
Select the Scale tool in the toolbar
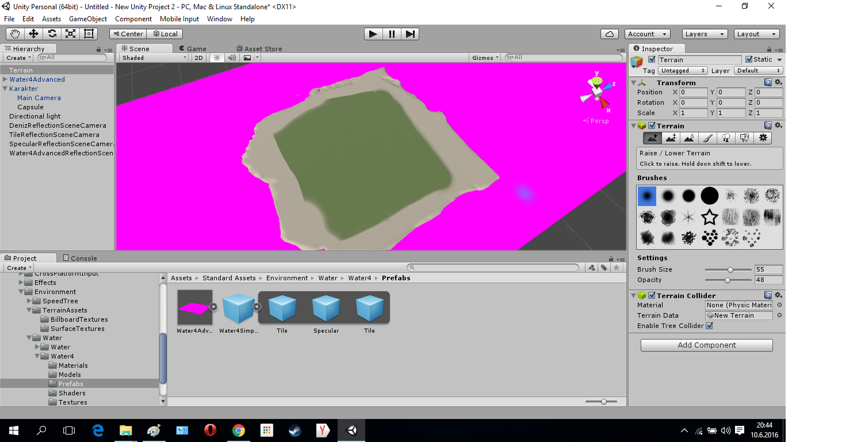70,34
